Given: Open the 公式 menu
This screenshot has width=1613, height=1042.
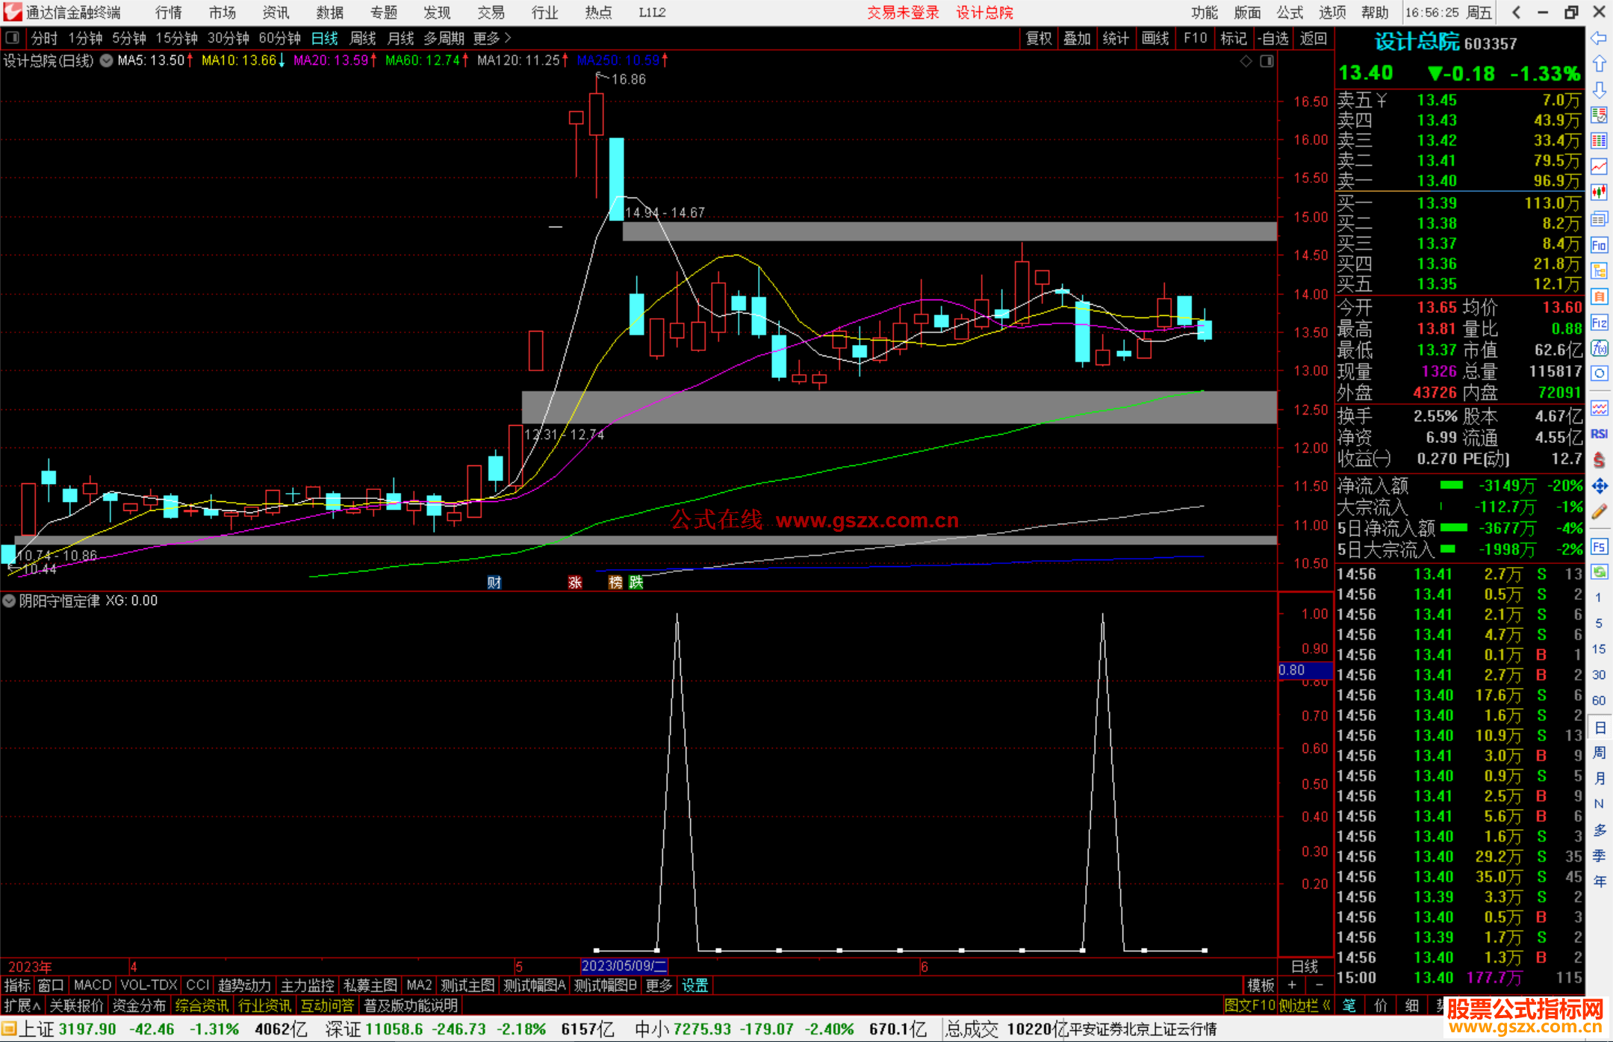Looking at the screenshot, I should click(x=1290, y=12).
